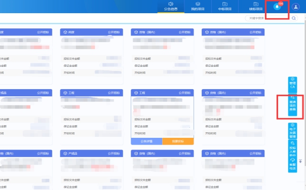
Task: Open the 投标人帮助中心 sidebar shortcut
Action: click(292, 148)
